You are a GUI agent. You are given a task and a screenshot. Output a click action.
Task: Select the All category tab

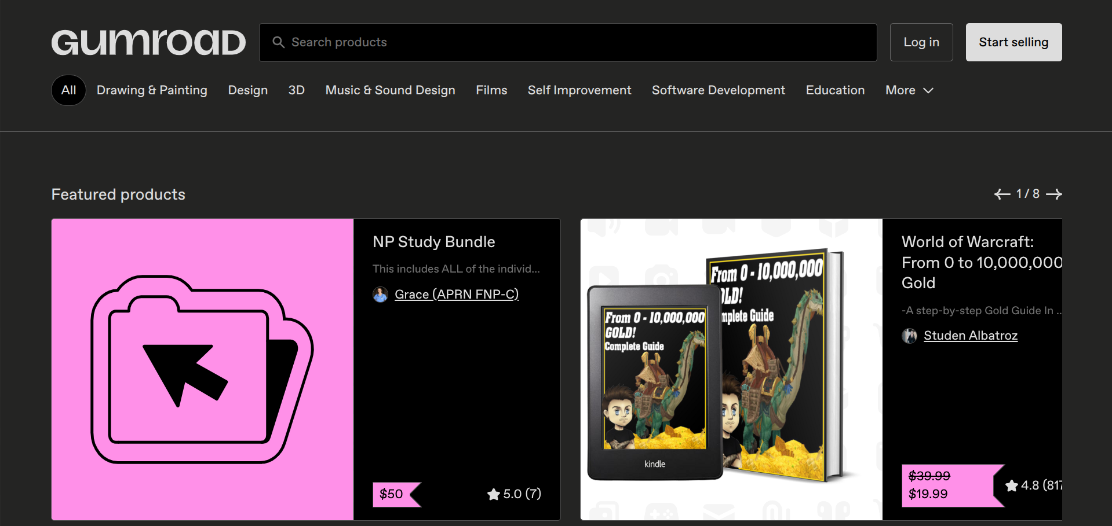point(68,90)
